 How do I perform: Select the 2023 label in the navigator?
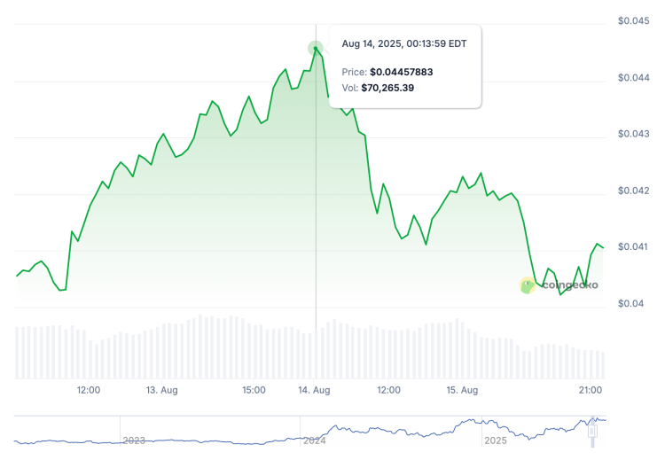[134, 441]
